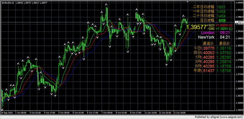Viewport: 244px width, 119px height.
Task: Click the 今日 low value 1.39116
Action: [224, 48]
